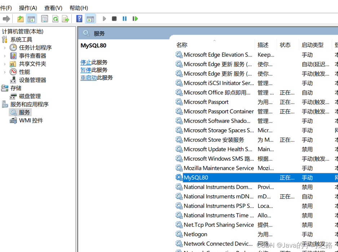The height and width of the screenshot is (252, 338).
Task: Select Mozilla Maintenance Service row
Action: tap(256, 168)
